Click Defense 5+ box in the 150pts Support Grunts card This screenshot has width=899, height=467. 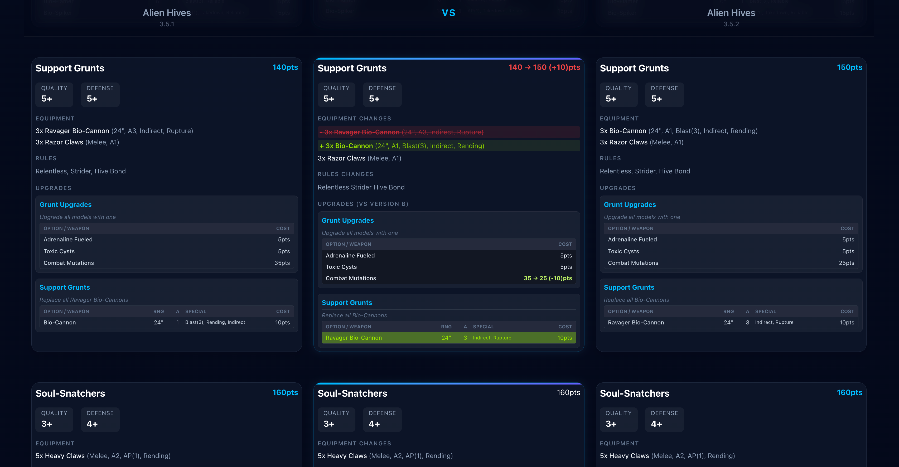tap(664, 95)
